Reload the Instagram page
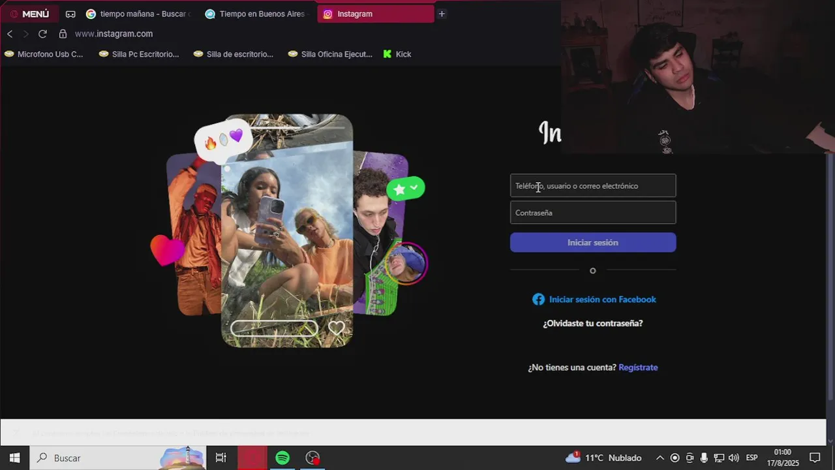The height and width of the screenshot is (470, 835). click(x=42, y=34)
